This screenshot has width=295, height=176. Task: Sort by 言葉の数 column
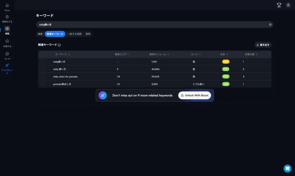[x=251, y=54]
